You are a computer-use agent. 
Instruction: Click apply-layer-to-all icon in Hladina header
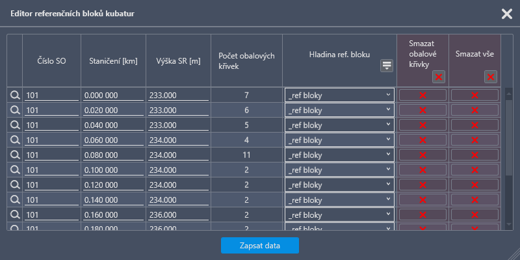coord(387,65)
